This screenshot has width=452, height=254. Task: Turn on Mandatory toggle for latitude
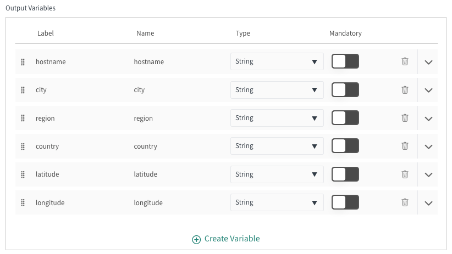[x=345, y=174]
